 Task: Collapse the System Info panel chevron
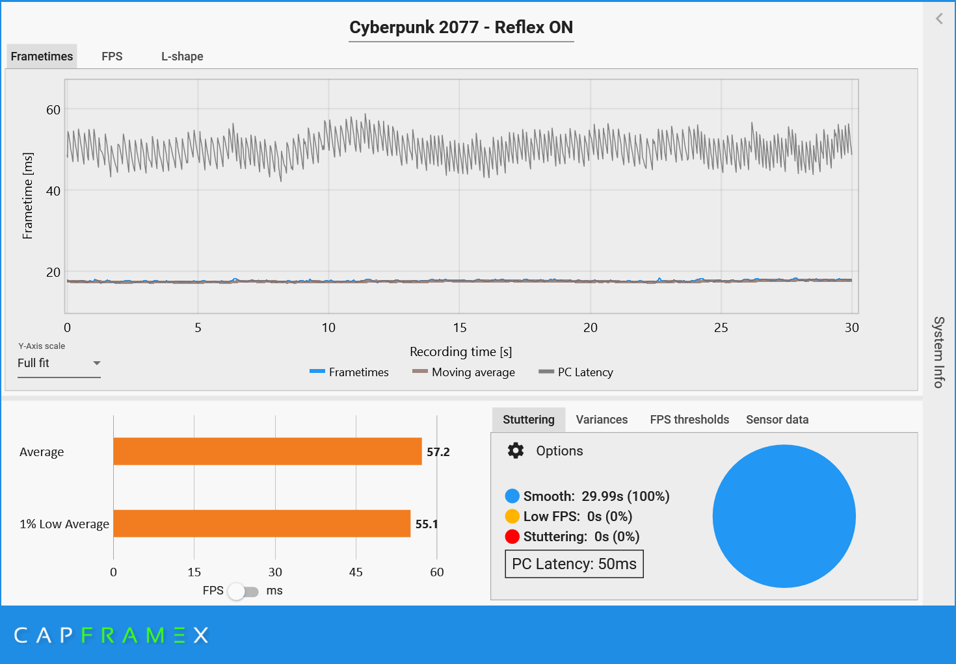tap(939, 19)
